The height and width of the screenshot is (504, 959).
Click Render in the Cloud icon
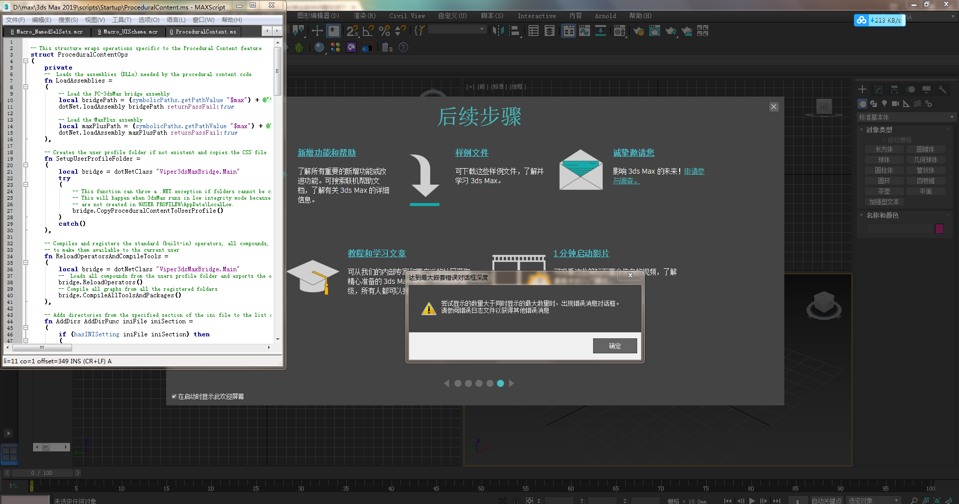pyautogui.click(x=687, y=31)
